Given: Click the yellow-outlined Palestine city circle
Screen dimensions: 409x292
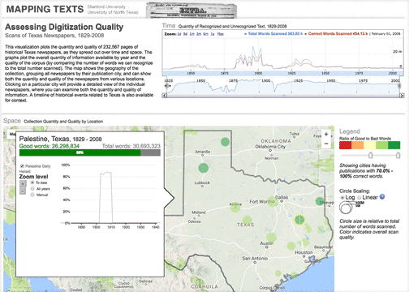Looking at the screenshot, I should [x=299, y=220].
